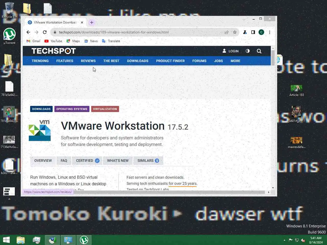The image size is (327, 245).
Task: Click the 'for over 25 years' link
Action: pos(183,184)
